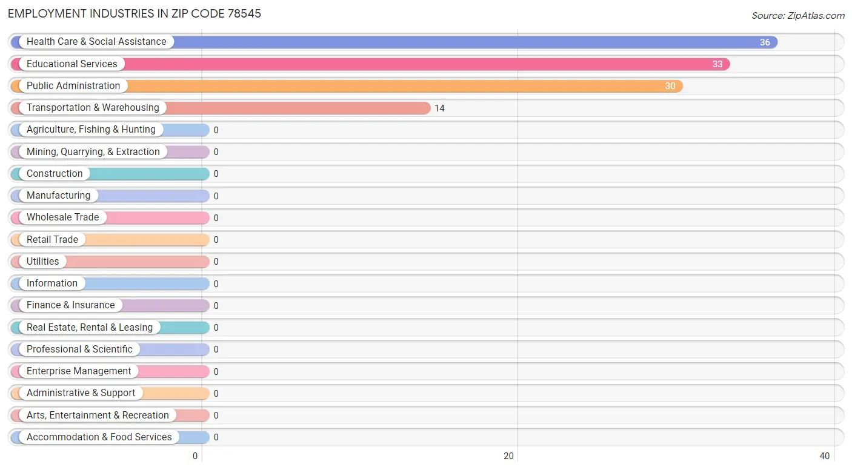Click the value 36 on Health Care bar
Screen dimensions: 852x470
[x=765, y=42]
